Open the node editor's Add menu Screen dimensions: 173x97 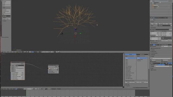(11, 89)
